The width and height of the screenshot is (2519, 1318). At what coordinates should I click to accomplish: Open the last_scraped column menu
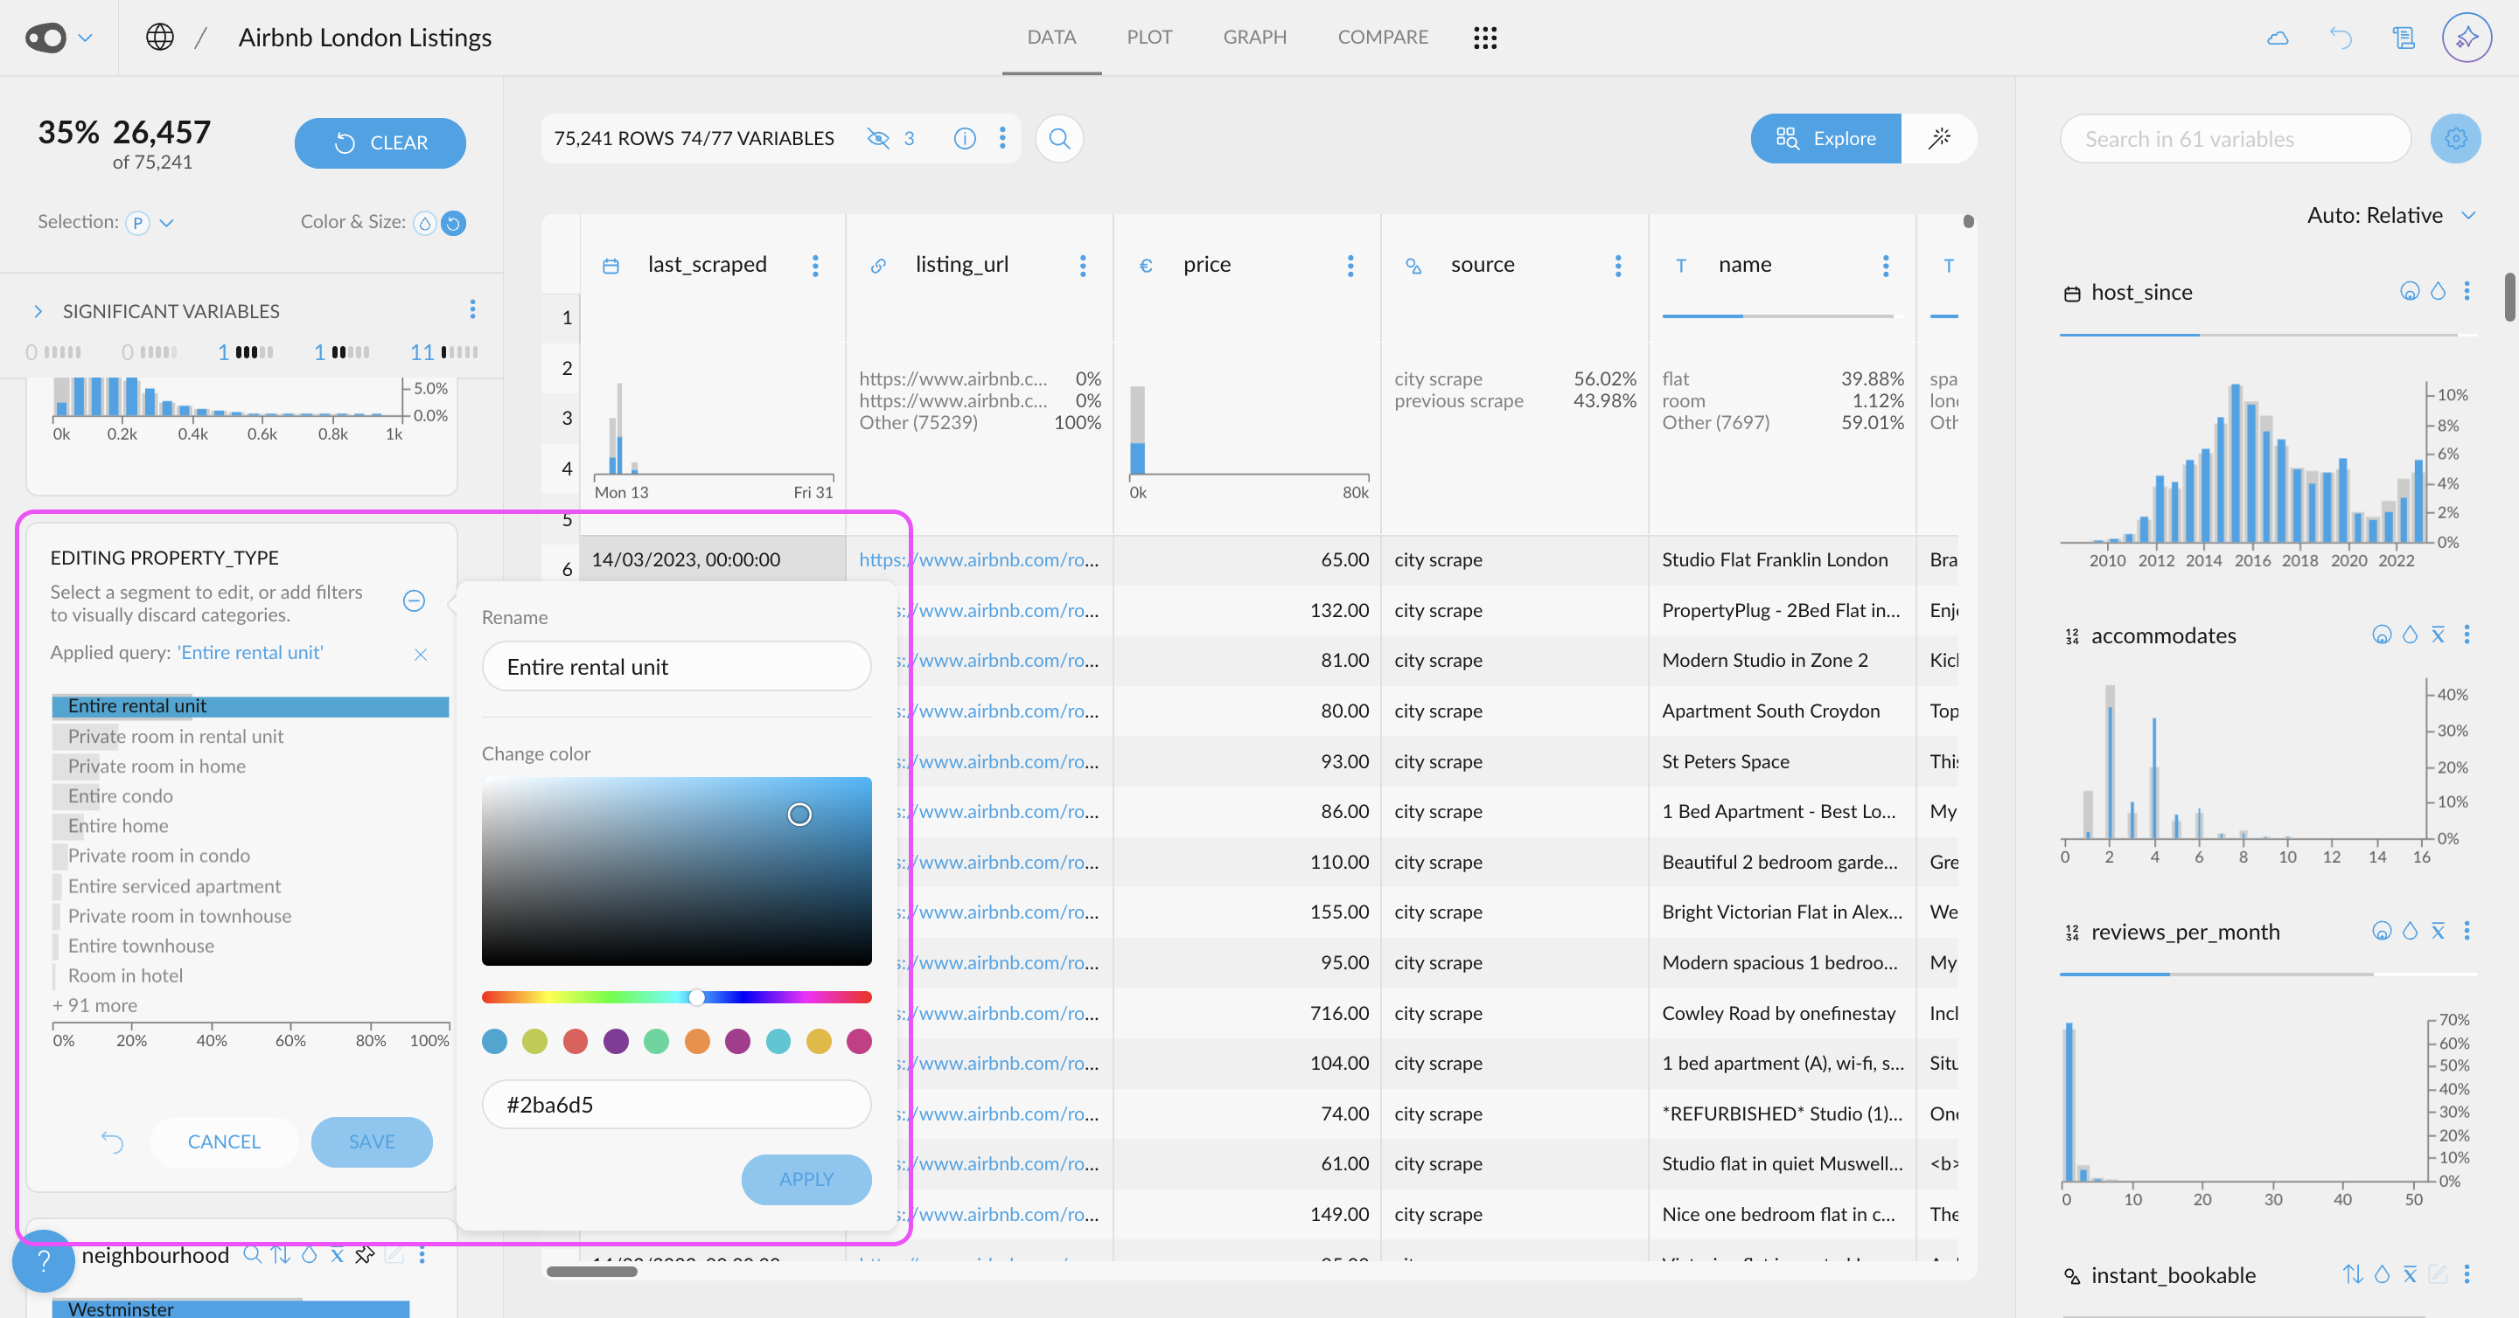814,266
